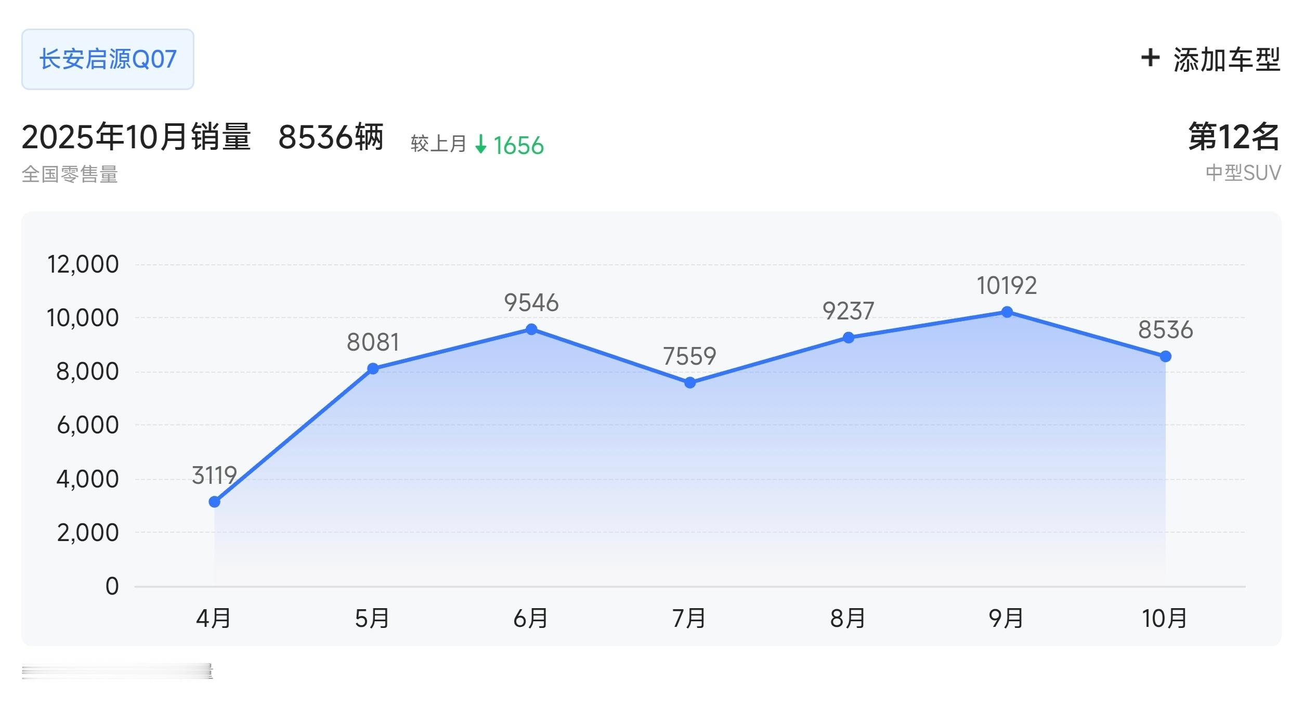The height and width of the screenshot is (720, 1303).
Task: Click the April data point 3119
Action: [214, 502]
